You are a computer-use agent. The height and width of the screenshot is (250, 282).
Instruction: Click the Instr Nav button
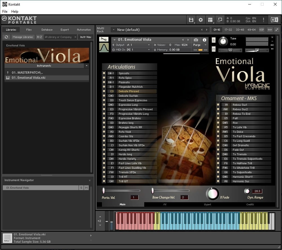[86, 37]
